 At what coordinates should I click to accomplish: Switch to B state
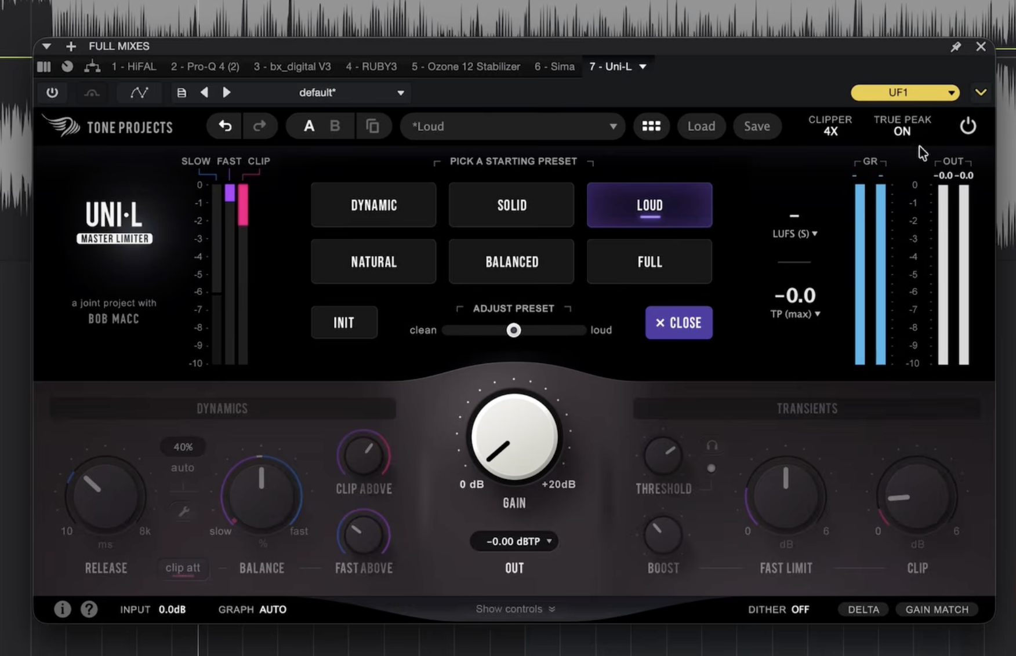[335, 126]
